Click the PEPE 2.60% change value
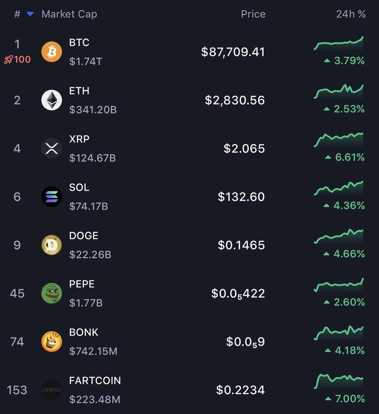The image size is (379, 414). pos(349,302)
